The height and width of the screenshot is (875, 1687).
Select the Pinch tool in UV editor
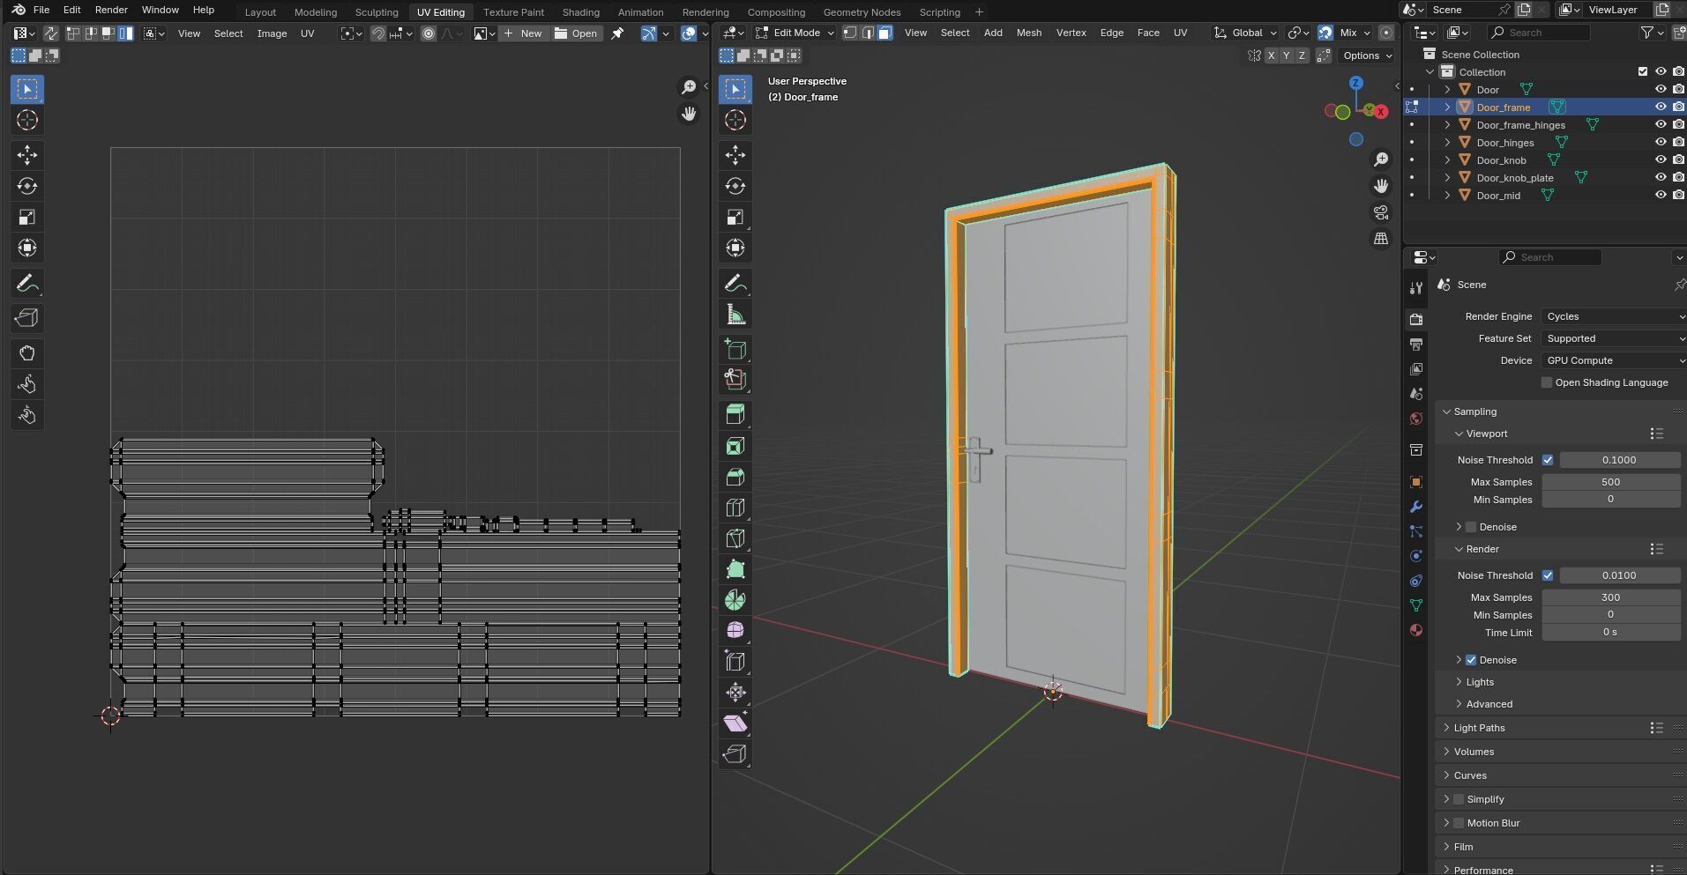click(27, 415)
